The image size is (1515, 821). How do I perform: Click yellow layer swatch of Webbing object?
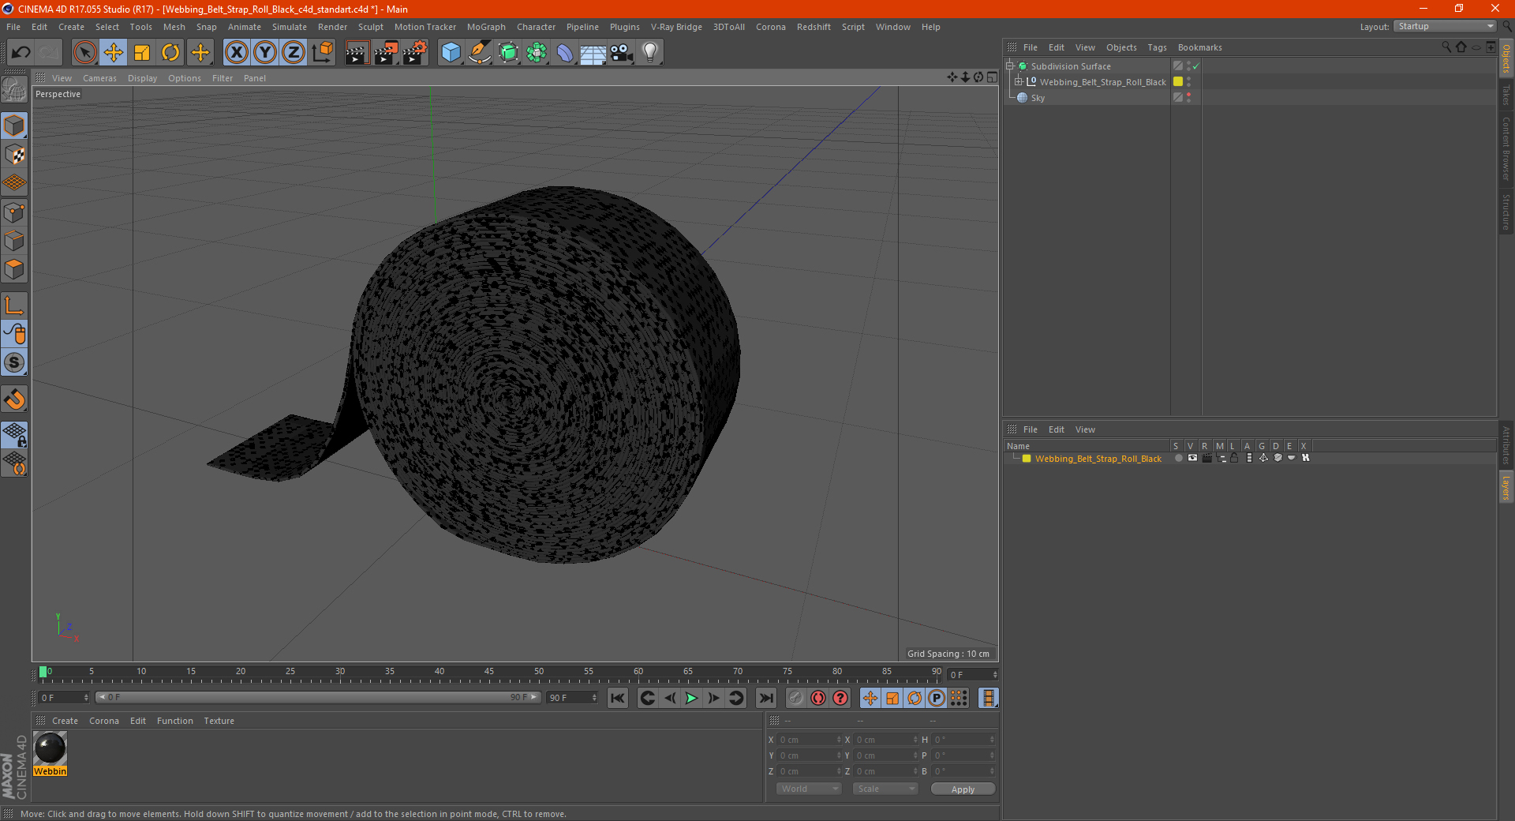click(1178, 82)
